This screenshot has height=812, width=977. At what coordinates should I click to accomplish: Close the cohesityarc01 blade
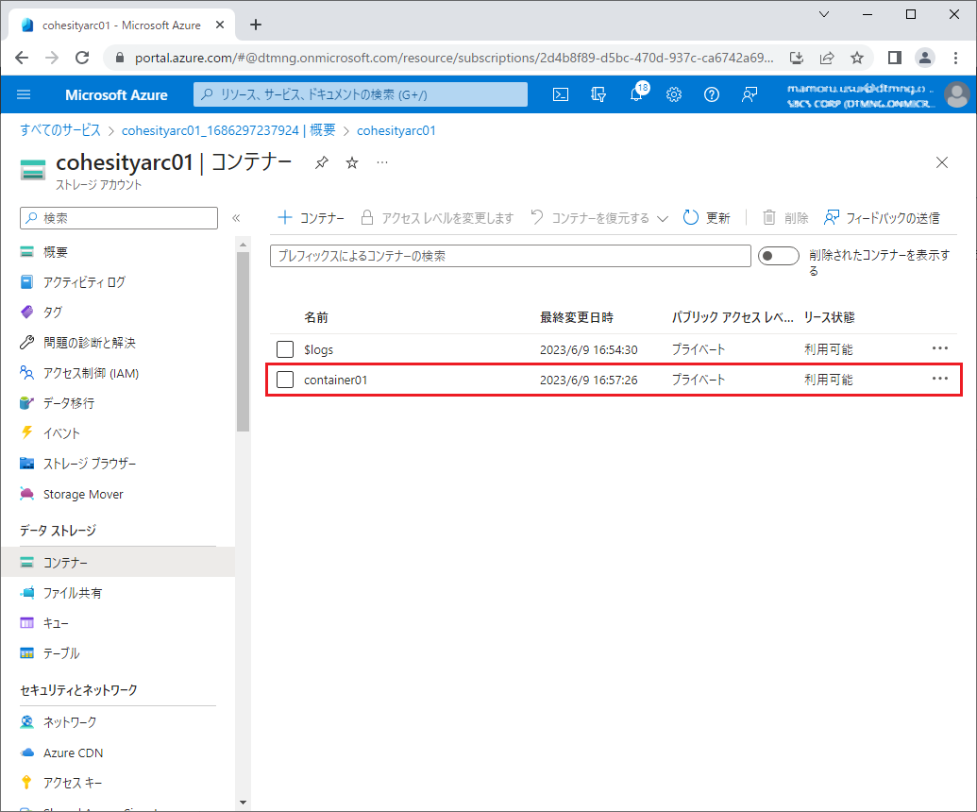941,162
